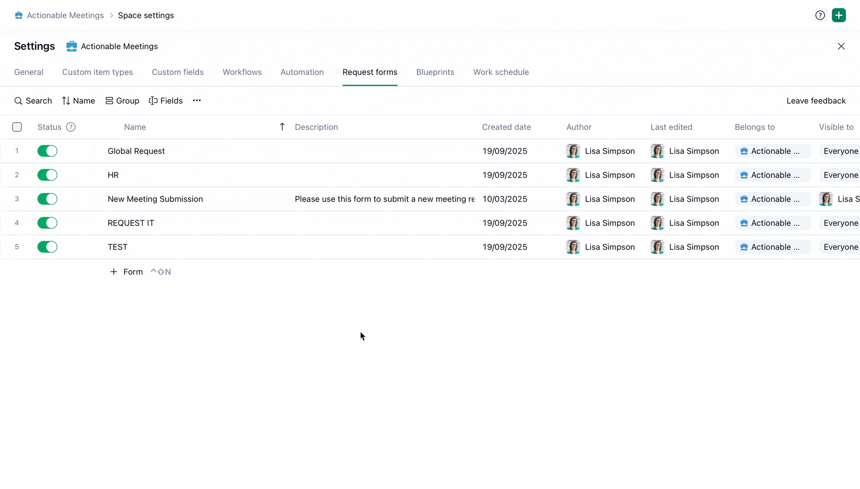Open the New Meeting Submission form row
The height and width of the screenshot is (489, 860).
coord(155,199)
